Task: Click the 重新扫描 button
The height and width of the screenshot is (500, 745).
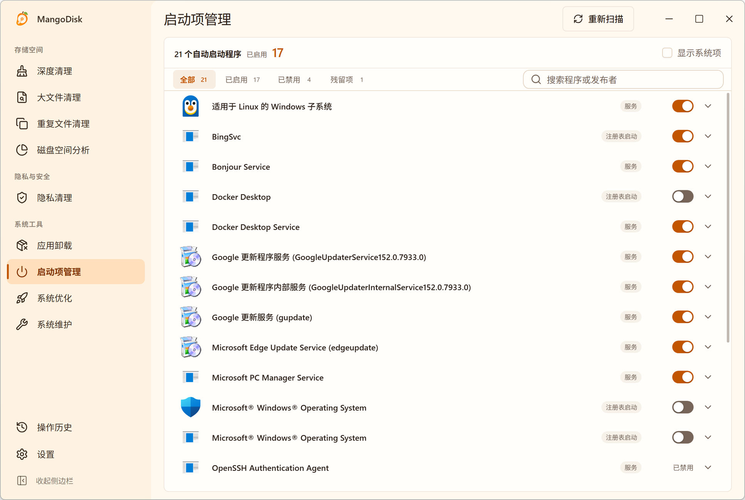Action: coord(598,19)
